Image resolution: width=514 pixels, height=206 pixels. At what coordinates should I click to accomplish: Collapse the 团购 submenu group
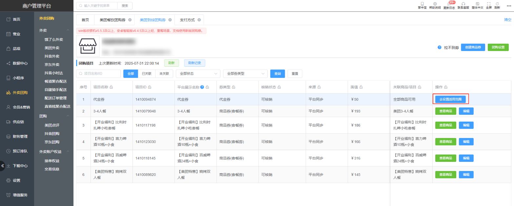68,116
